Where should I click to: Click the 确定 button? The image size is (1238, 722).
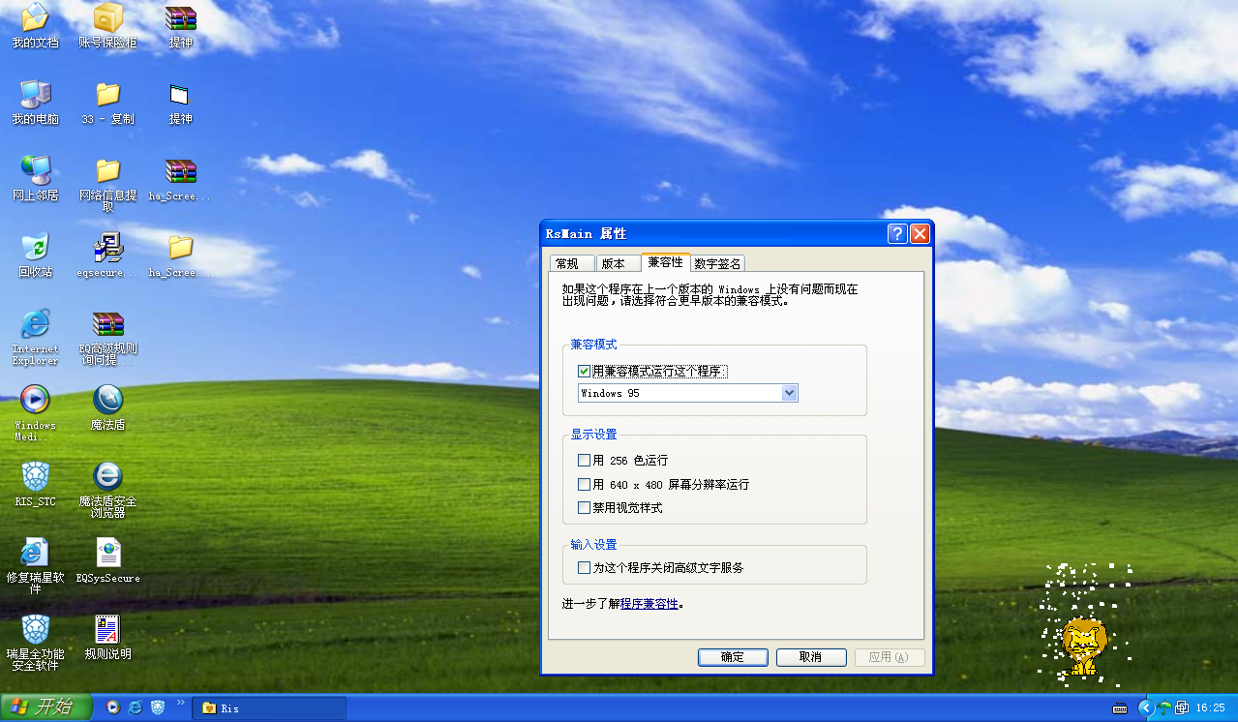[x=733, y=657]
